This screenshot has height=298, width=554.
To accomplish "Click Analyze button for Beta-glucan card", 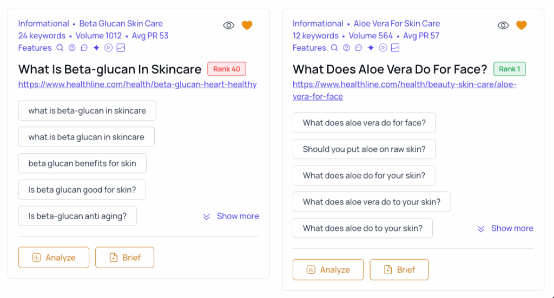I will pyautogui.click(x=54, y=257).
